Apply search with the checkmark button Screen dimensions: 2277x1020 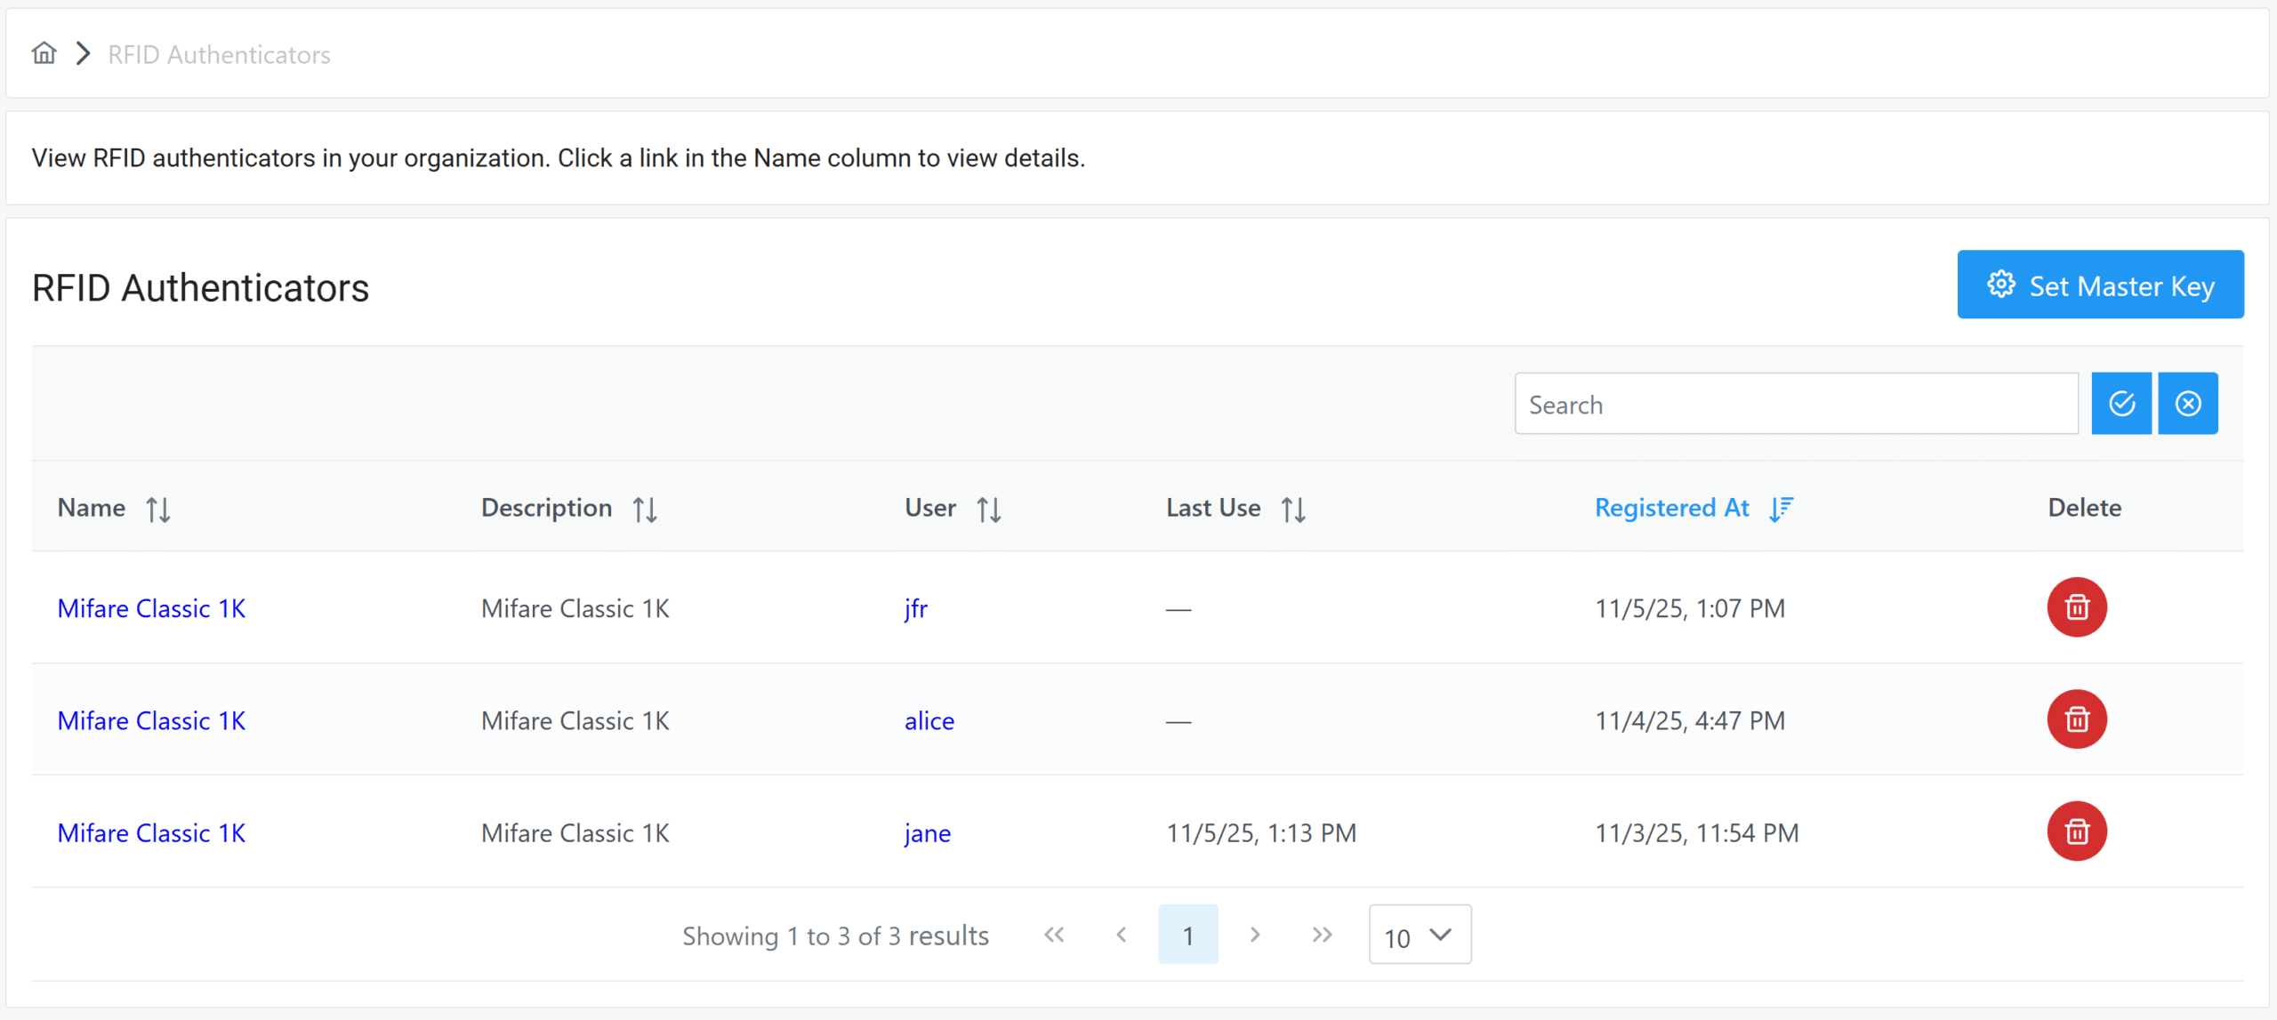[2121, 404]
